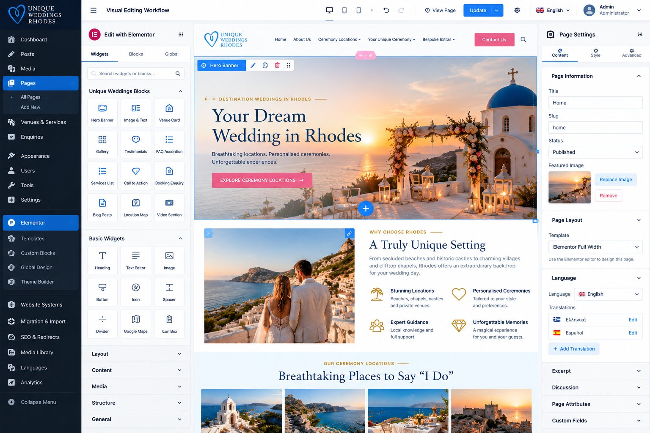The width and height of the screenshot is (650, 433).
Task: Focus the Search widgets or blocks field
Action: click(136, 74)
